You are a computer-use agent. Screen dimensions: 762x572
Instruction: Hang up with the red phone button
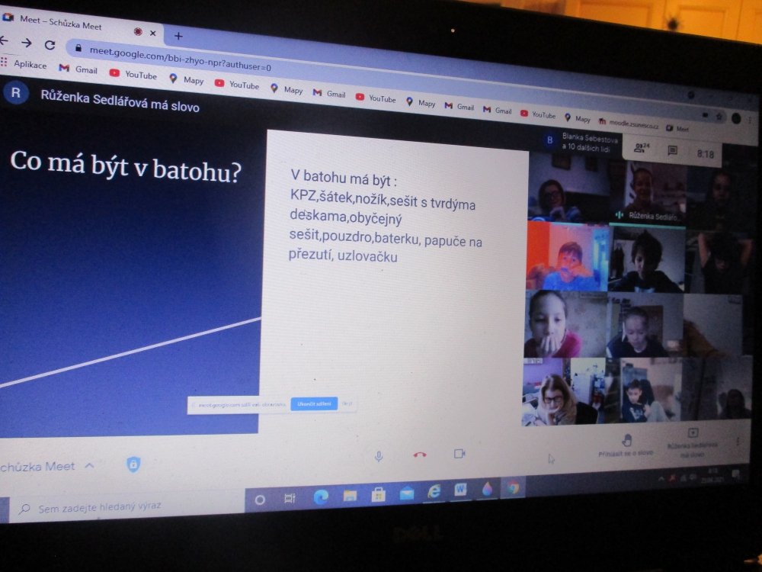click(420, 455)
